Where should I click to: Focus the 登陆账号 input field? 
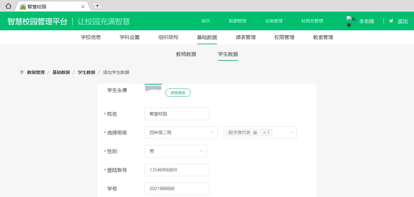point(177,170)
